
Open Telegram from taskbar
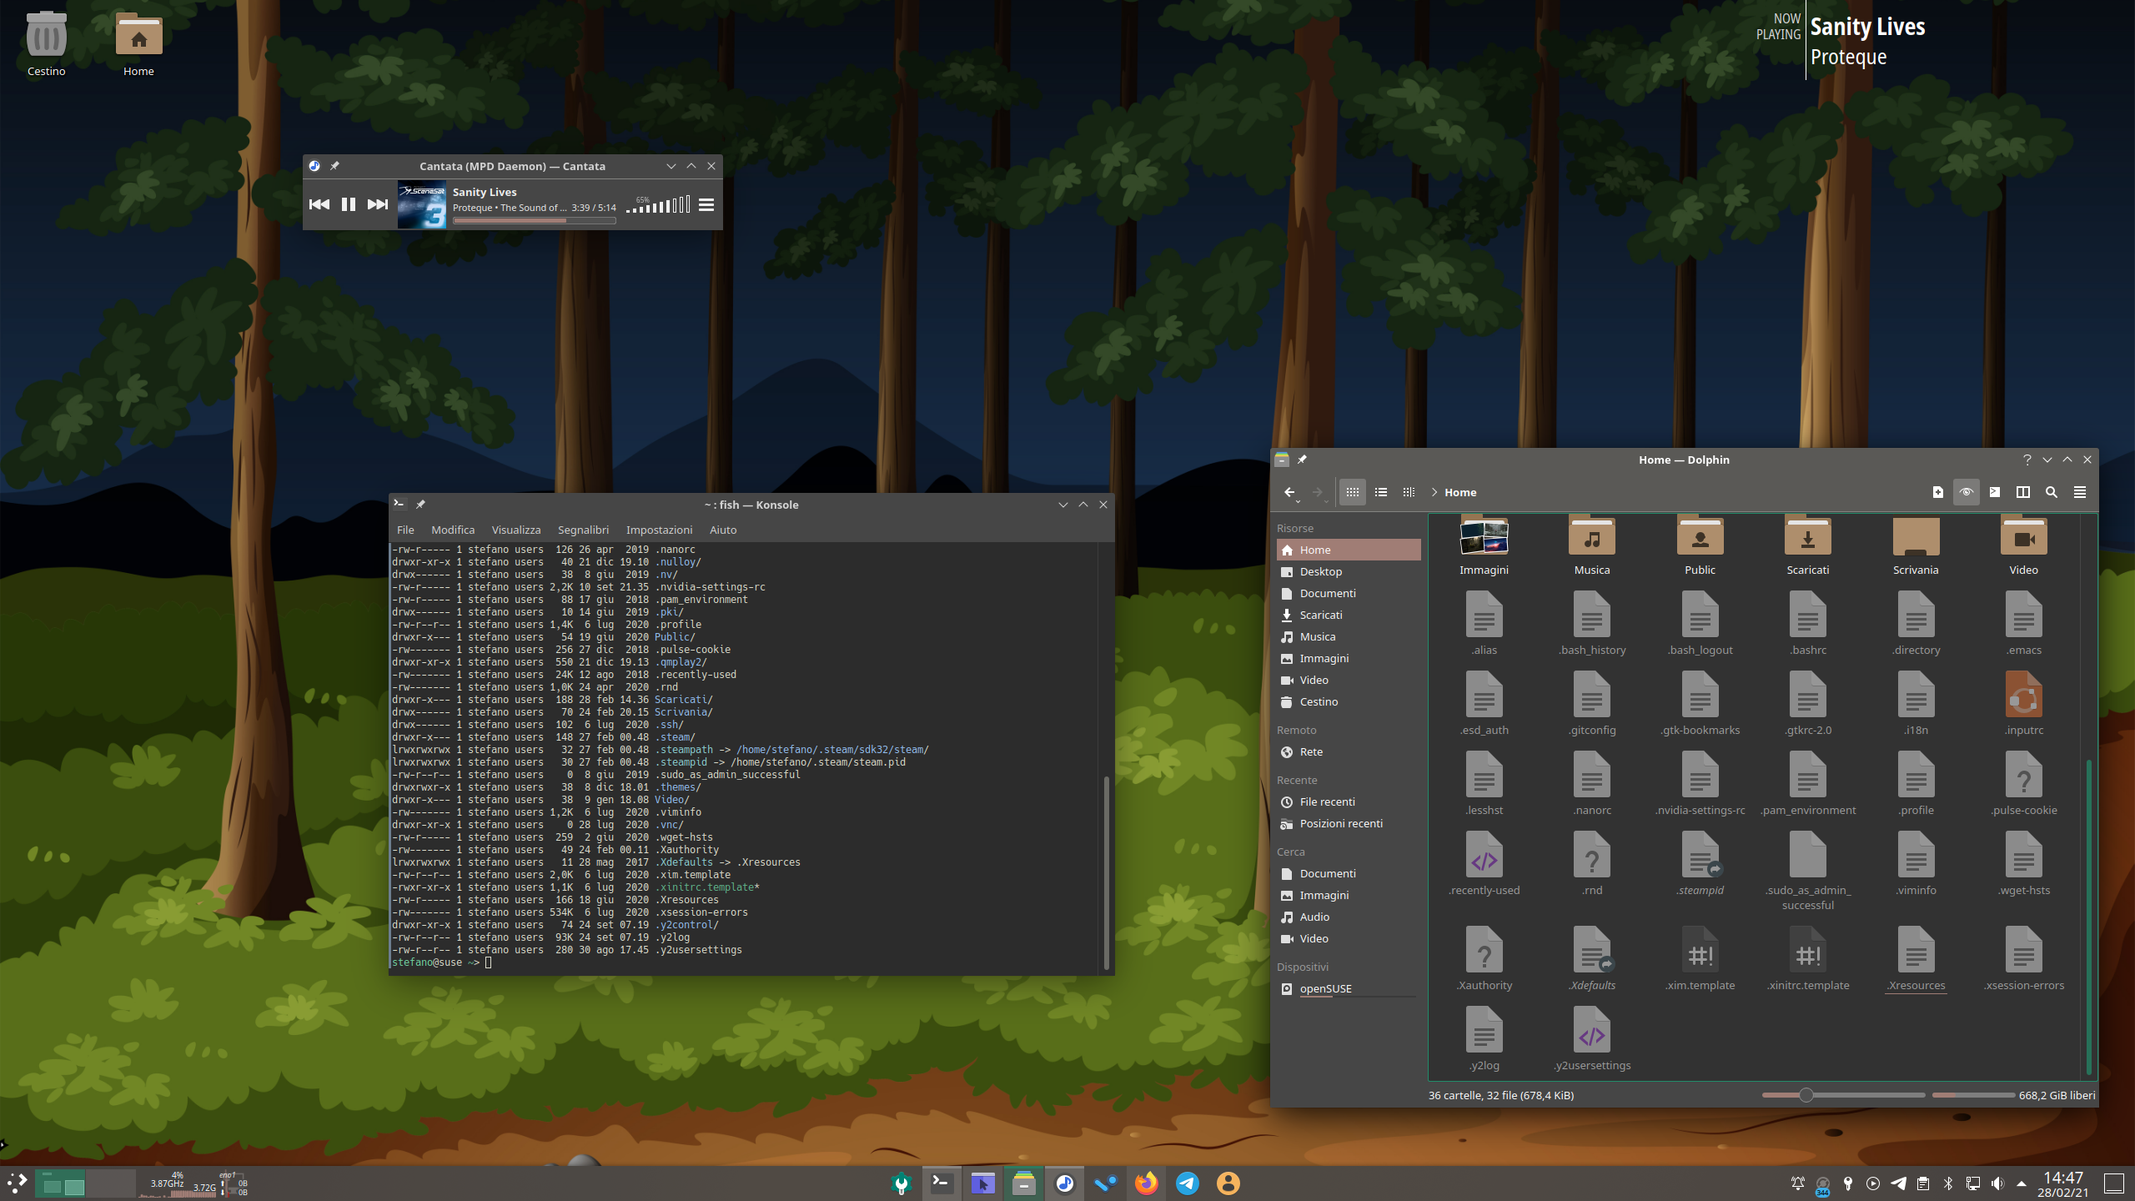pyautogui.click(x=1188, y=1183)
